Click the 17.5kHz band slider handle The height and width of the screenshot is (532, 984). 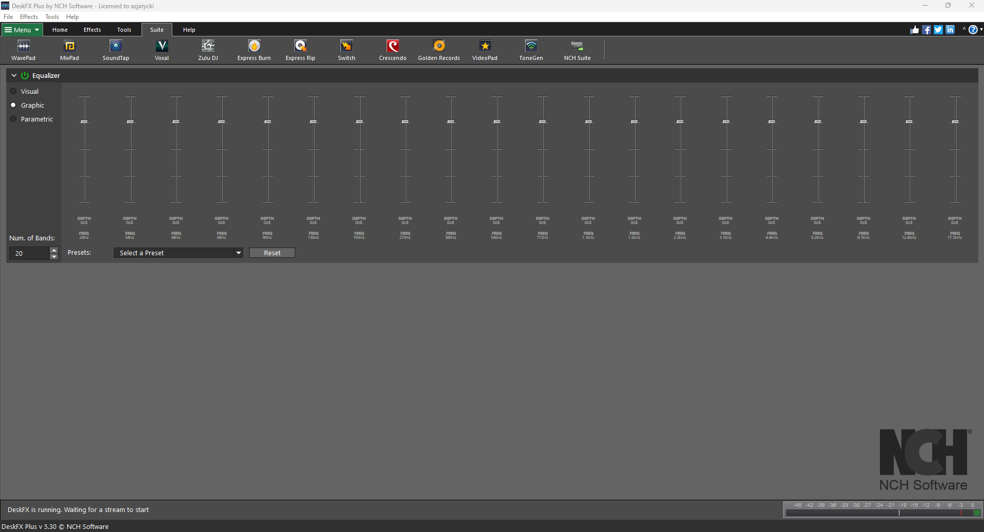pos(955,121)
